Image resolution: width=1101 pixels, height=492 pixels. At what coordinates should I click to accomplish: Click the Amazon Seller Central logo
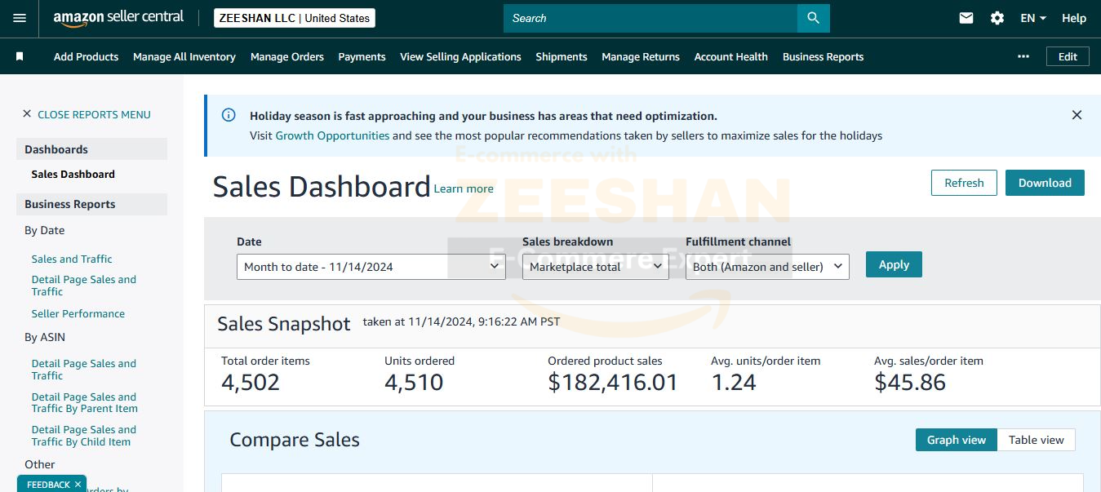tap(118, 18)
